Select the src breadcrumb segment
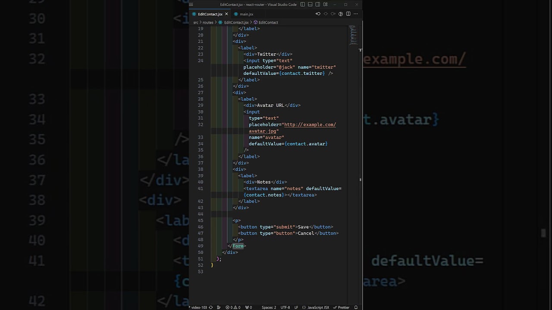 (x=196, y=22)
